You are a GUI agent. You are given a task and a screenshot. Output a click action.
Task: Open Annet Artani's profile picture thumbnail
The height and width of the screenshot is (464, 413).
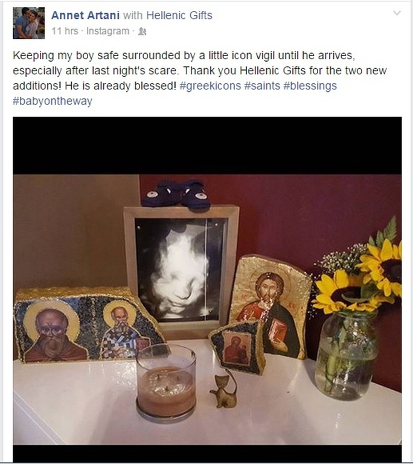[x=29, y=24]
